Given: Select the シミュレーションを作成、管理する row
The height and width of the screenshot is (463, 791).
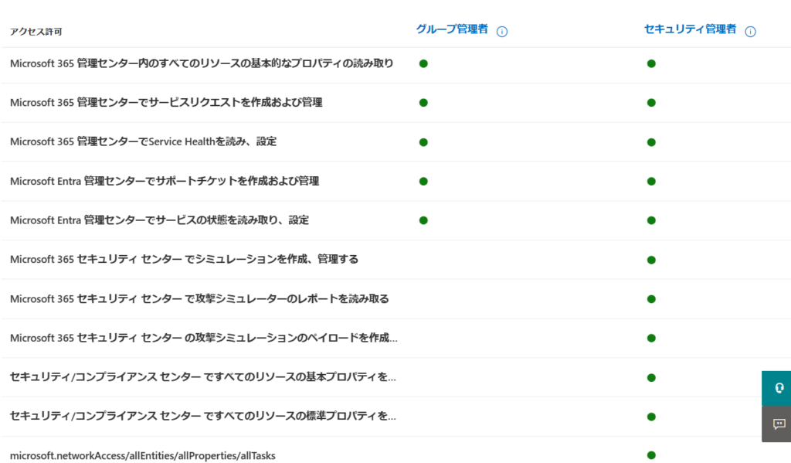Looking at the screenshot, I should coord(395,260).
